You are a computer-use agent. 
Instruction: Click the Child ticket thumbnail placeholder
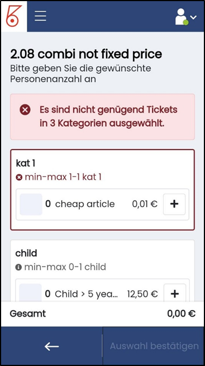(31, 293)
